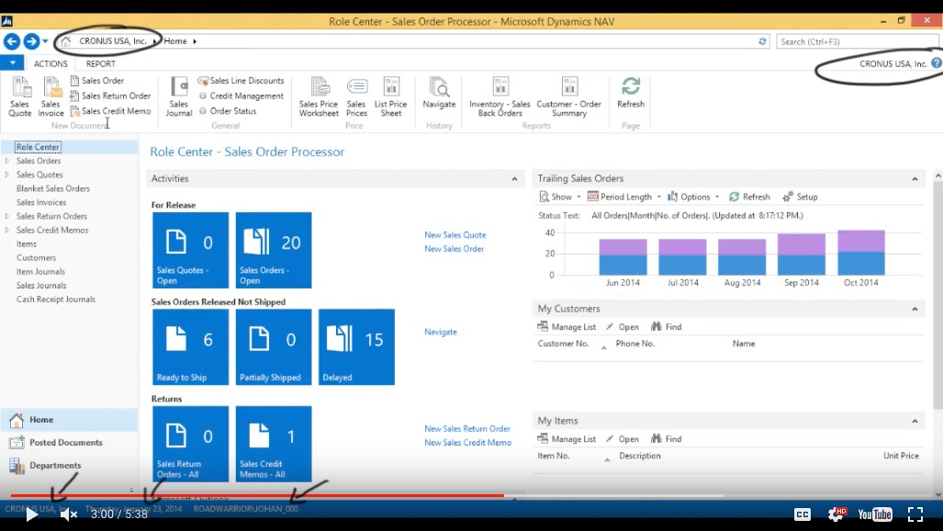The width and height of the screenshot is (943, 531).
Task: Open Customers in navigation pane
Action: tap(36, 257)
